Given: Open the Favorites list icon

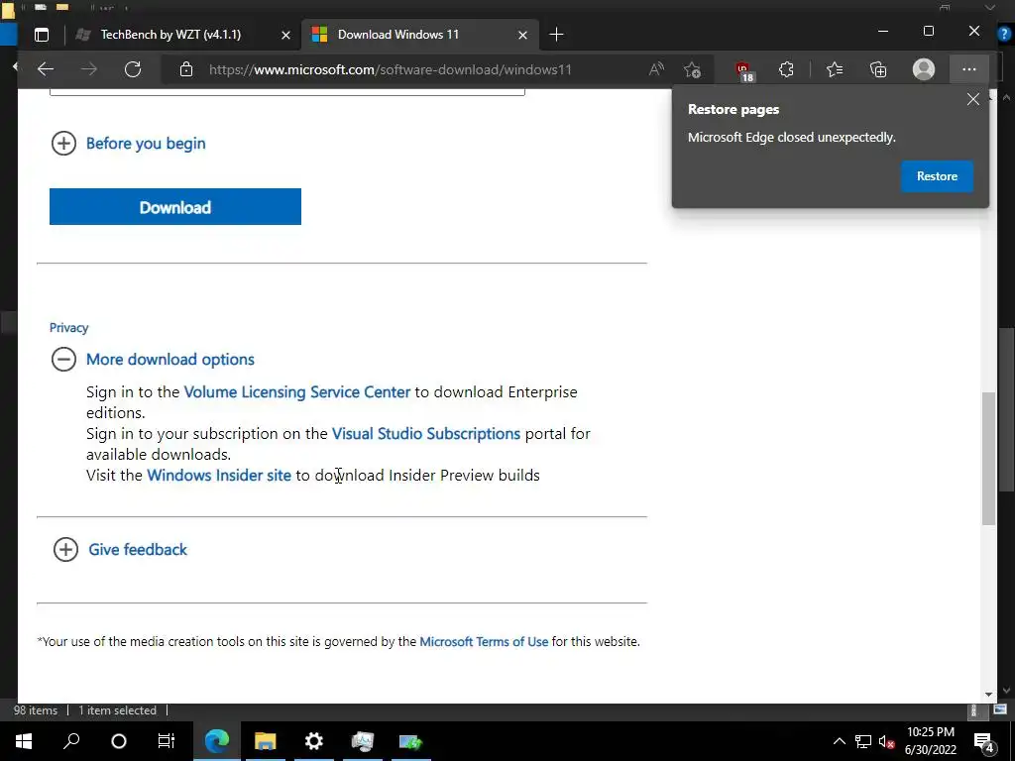Looking at the screenshot, I should [835, 69].
